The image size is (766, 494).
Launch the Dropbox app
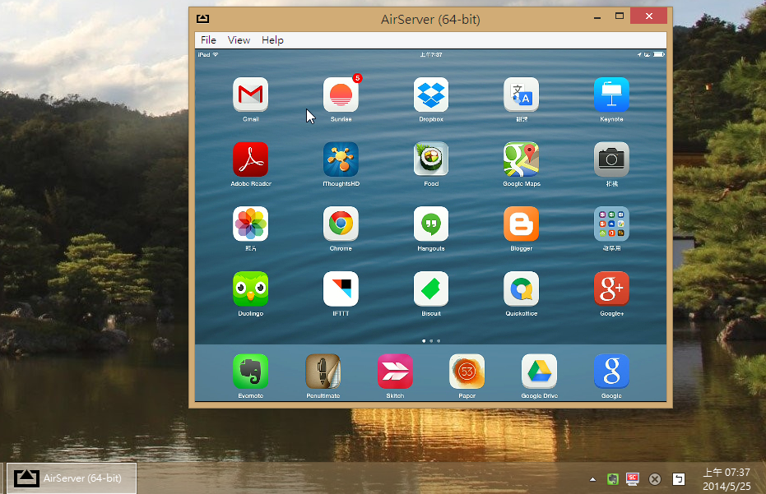coord(431,95)
